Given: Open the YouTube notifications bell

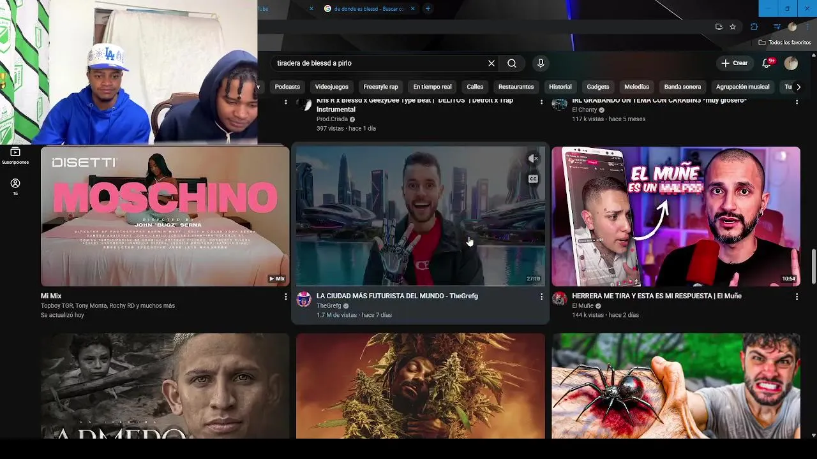Looking at the screenshot, I should [x=768, y=63].
